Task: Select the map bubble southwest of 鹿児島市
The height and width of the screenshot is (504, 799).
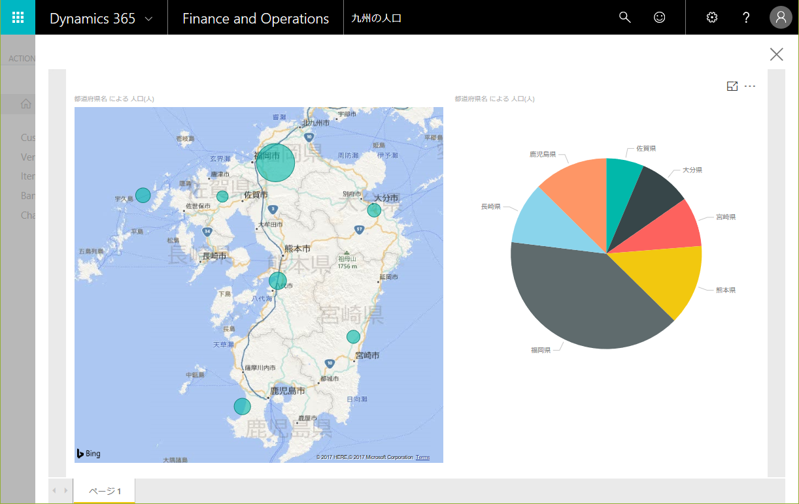Action: 243,406
